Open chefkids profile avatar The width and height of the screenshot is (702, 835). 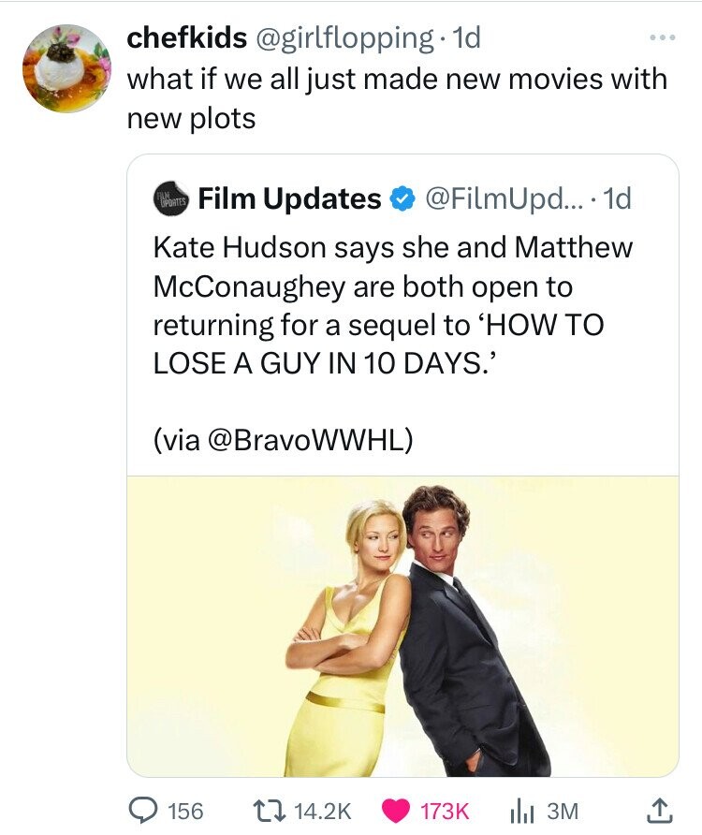pos(66,68)
